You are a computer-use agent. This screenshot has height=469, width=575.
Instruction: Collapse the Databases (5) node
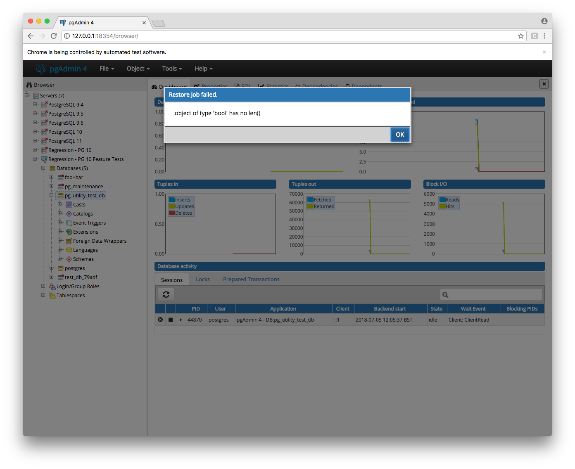coord(43,168)
